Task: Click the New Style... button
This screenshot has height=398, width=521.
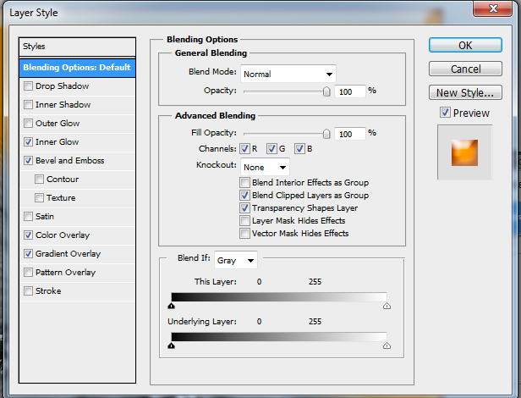Action: (466, 93)
